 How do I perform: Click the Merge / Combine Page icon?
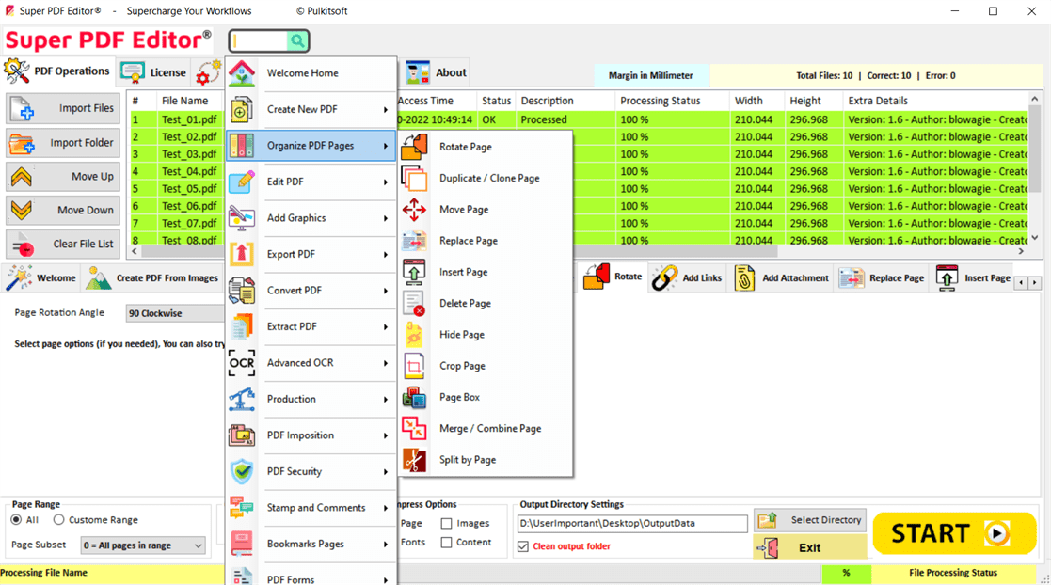pyautogui.click(x=414, y=429)
